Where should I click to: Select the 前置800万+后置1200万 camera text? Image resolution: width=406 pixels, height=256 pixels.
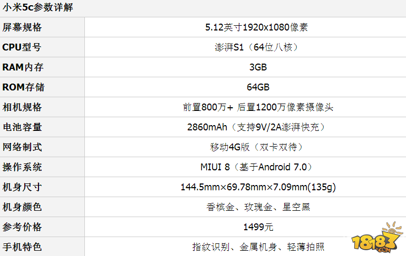coord(258,107)
